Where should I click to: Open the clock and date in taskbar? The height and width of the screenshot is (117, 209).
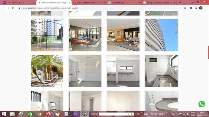[x=202, y=114]
